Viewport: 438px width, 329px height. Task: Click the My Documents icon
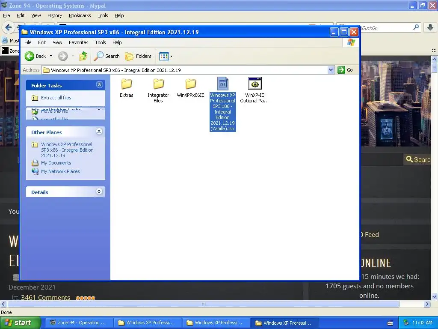(x=35, y=163)
